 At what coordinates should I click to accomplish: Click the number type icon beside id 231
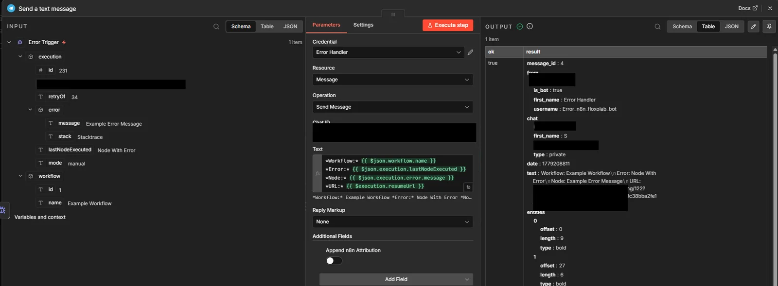41,70
